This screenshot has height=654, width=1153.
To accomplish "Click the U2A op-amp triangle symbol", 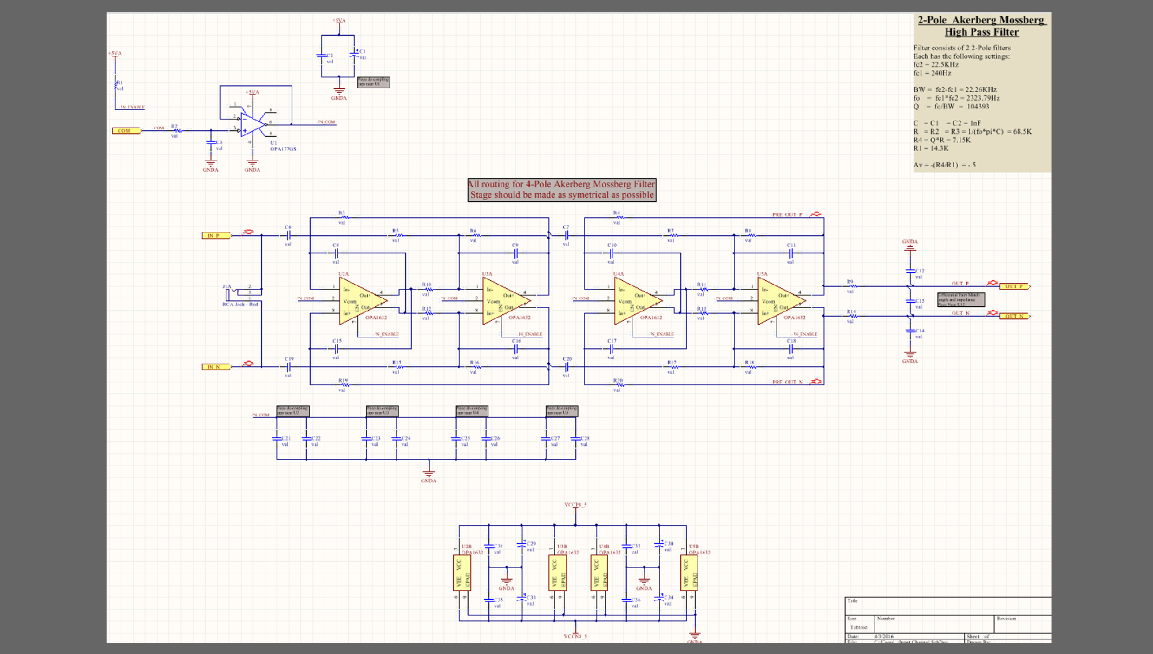I will (363, 300).
